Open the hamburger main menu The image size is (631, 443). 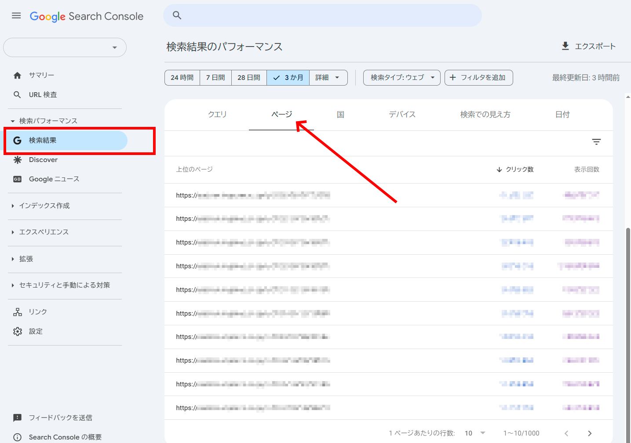point(16,16)
